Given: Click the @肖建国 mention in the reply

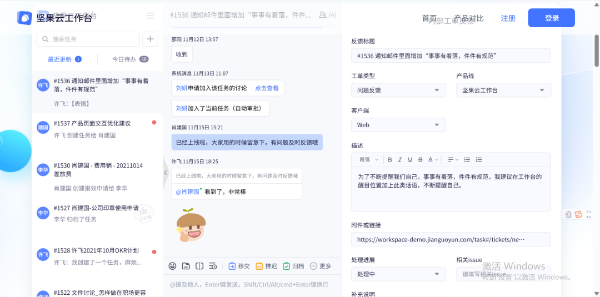Looking at the screenshot, I should point(188,192).
